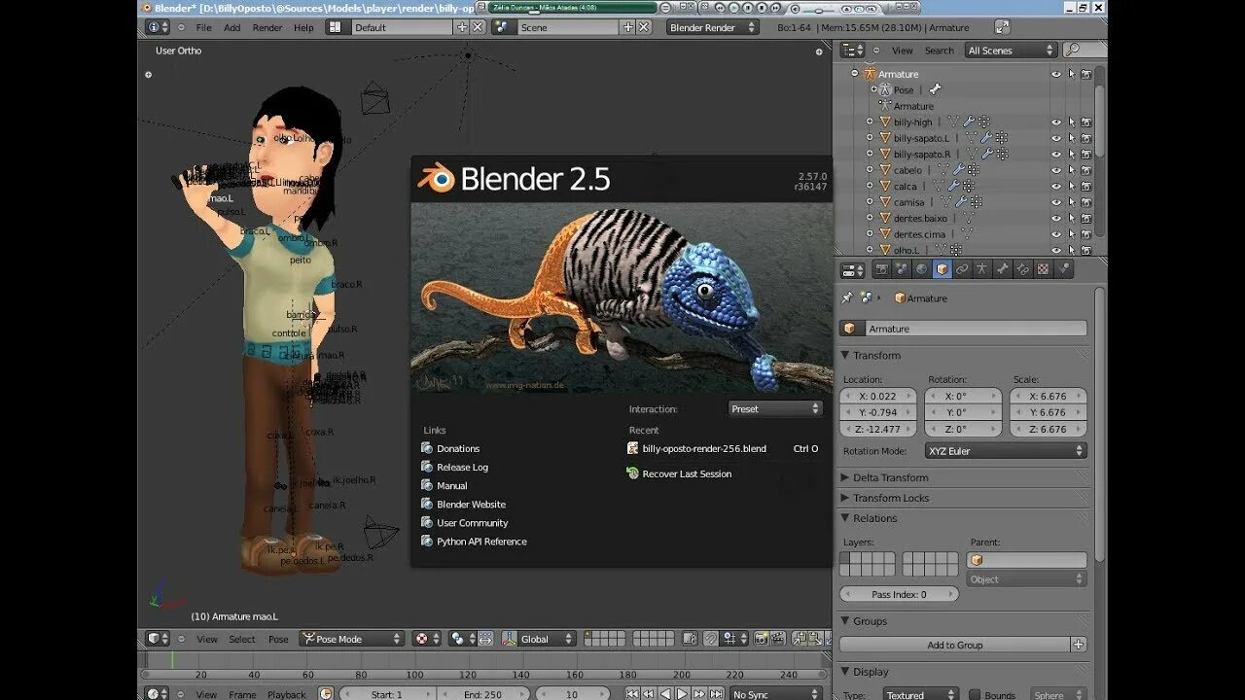1245x700 pixels.
Task: Add a new screen layout with plus button
Action: pos(462,27)
